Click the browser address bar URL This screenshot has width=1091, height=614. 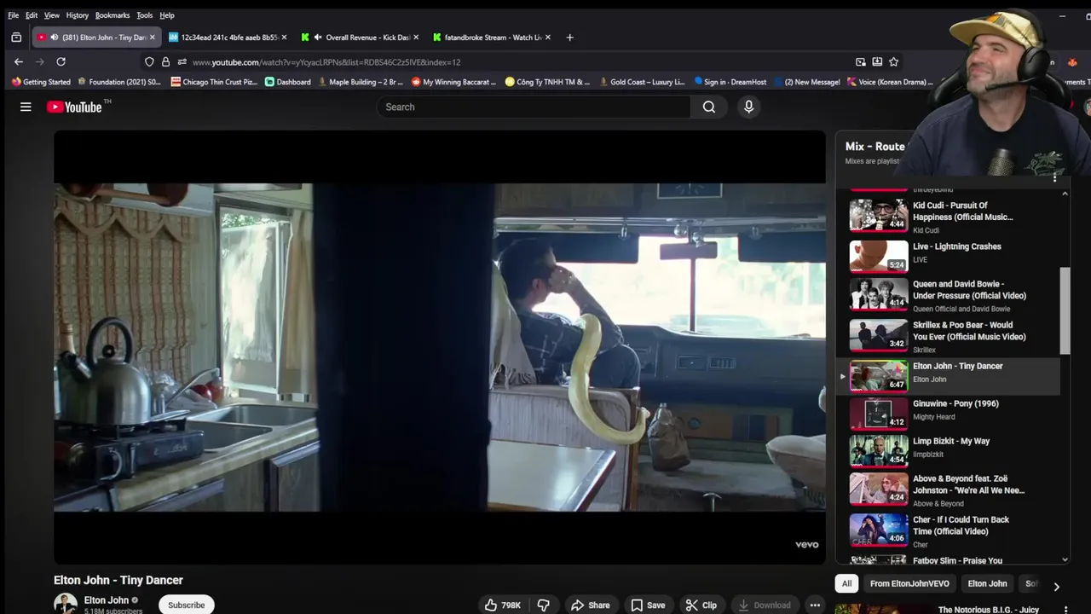coord(326,62)
